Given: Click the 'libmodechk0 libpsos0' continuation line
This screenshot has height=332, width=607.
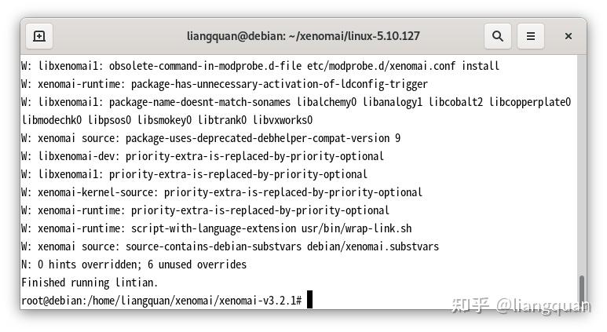Looking at the screenshot, I should click(167, 120).
